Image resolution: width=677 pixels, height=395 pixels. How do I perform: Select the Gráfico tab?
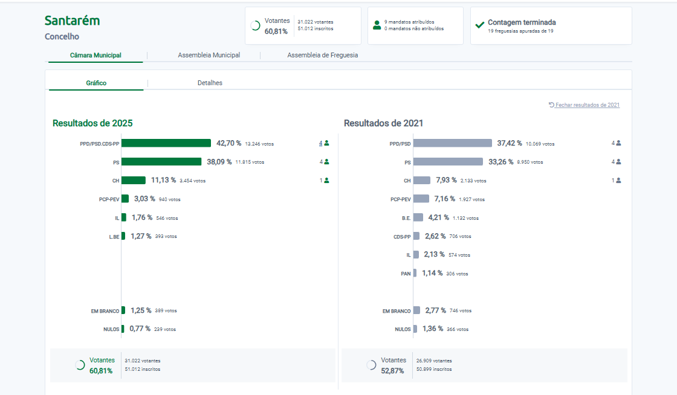(x=96, y=83)
